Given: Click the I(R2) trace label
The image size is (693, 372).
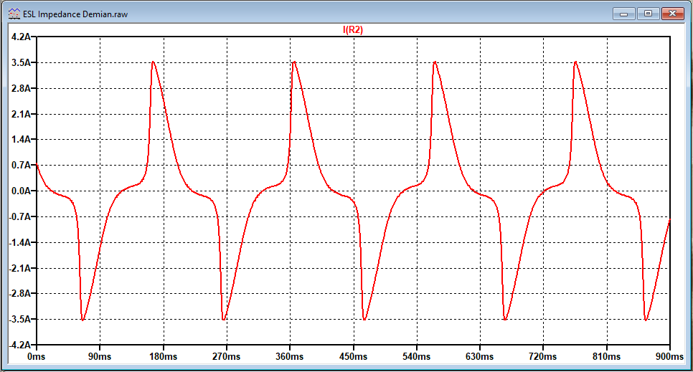Looking at the screenshot, I should click(353, 29).
